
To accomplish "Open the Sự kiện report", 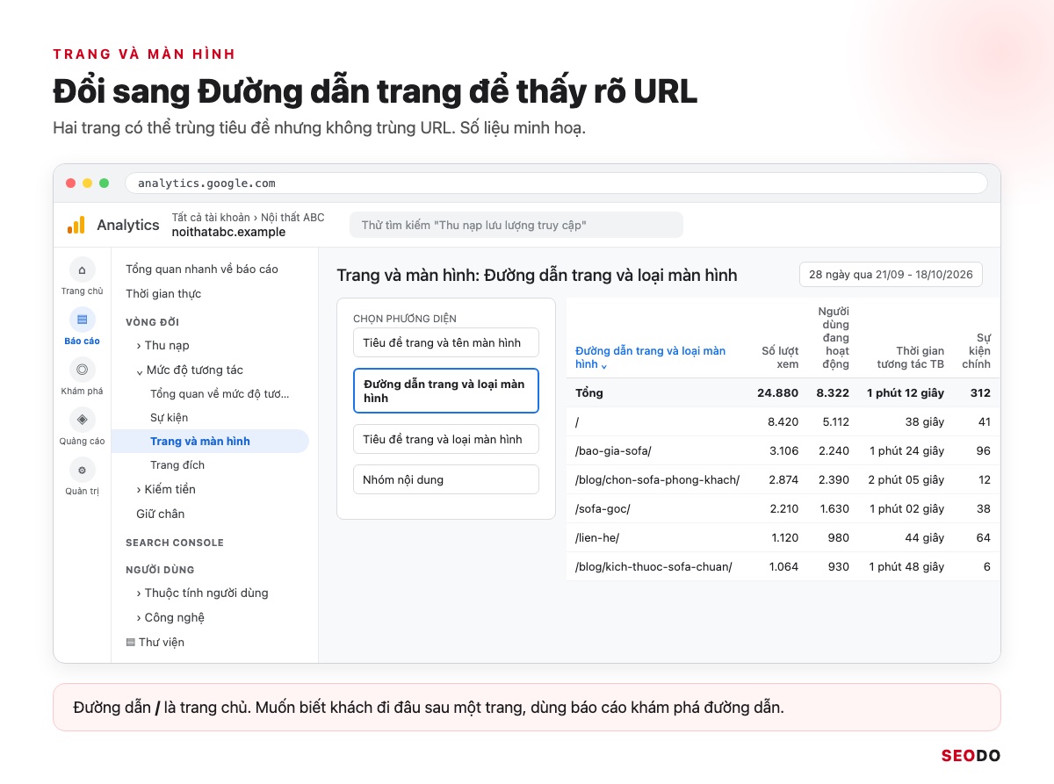I will 169,417.
